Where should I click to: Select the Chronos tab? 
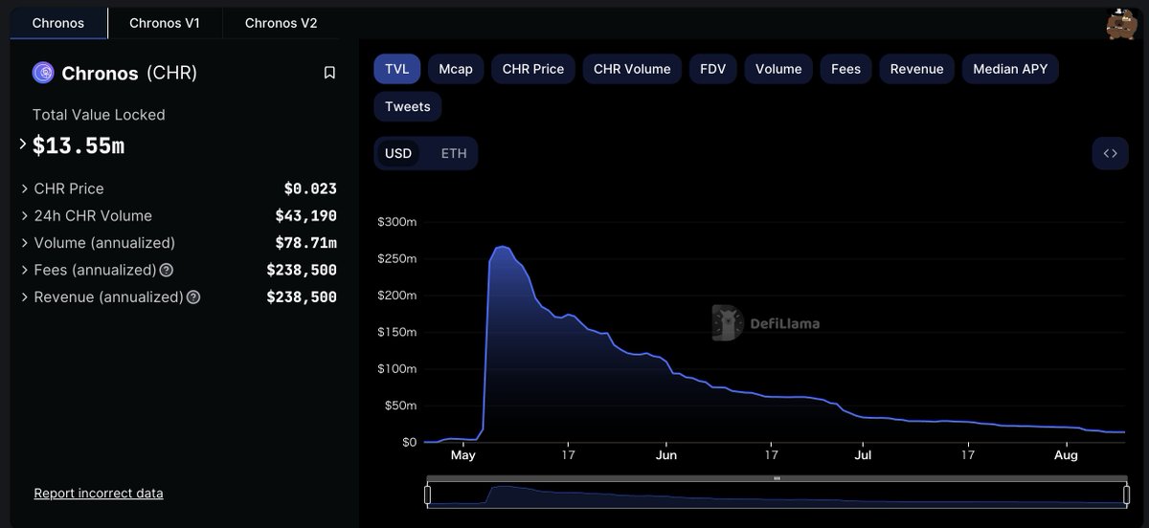click(x=58, y=23)
